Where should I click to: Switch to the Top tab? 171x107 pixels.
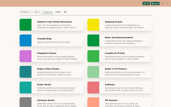65,12
